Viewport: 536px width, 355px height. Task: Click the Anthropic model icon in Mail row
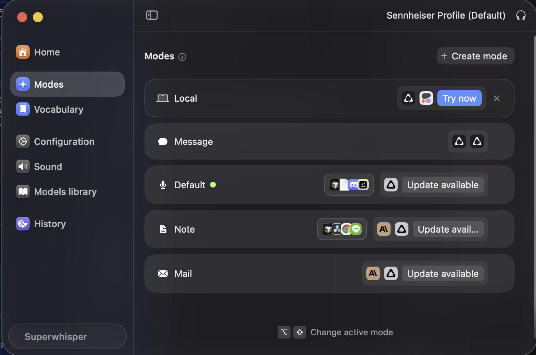[x=373, y=273]
